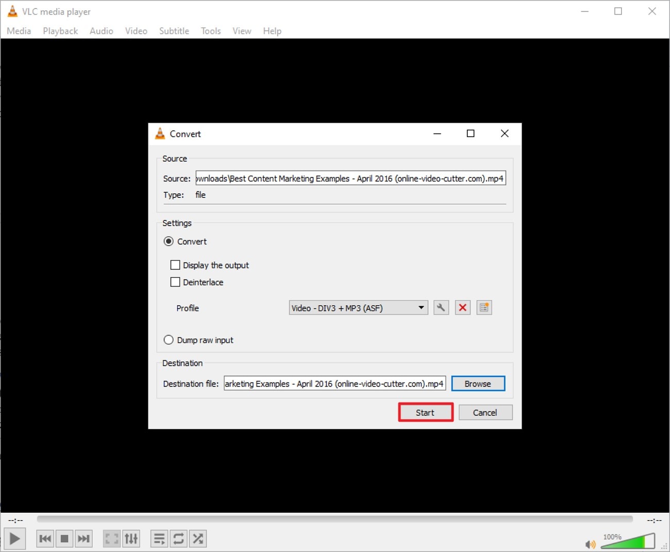
Task: Enable Deinterlace
Action: (175, 282)
